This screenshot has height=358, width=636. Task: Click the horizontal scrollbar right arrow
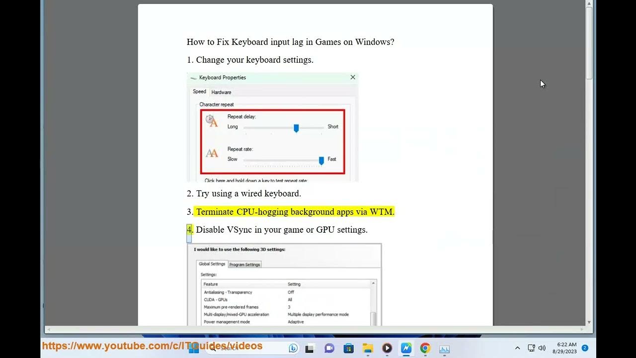582,329
